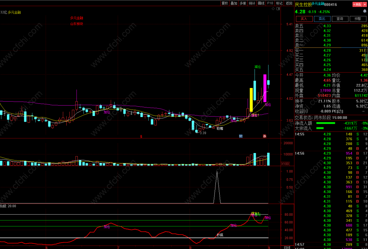Image resolution: width=368 pixels, height=249 pixels.
Task: Click the magenta highlighted candlestick
Action: pyautogui.click(x=265, y=88)
